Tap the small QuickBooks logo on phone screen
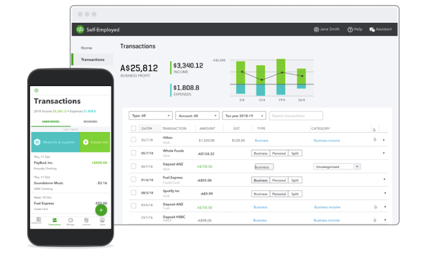Screen dimensions: 426x258 click(x=36, y=90)
